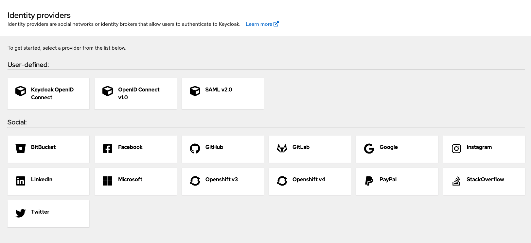Image resolution: width=531 pixels, height=243 pixels.
Task: Choose the Instagram text label
Action: [x=479, y=147]
